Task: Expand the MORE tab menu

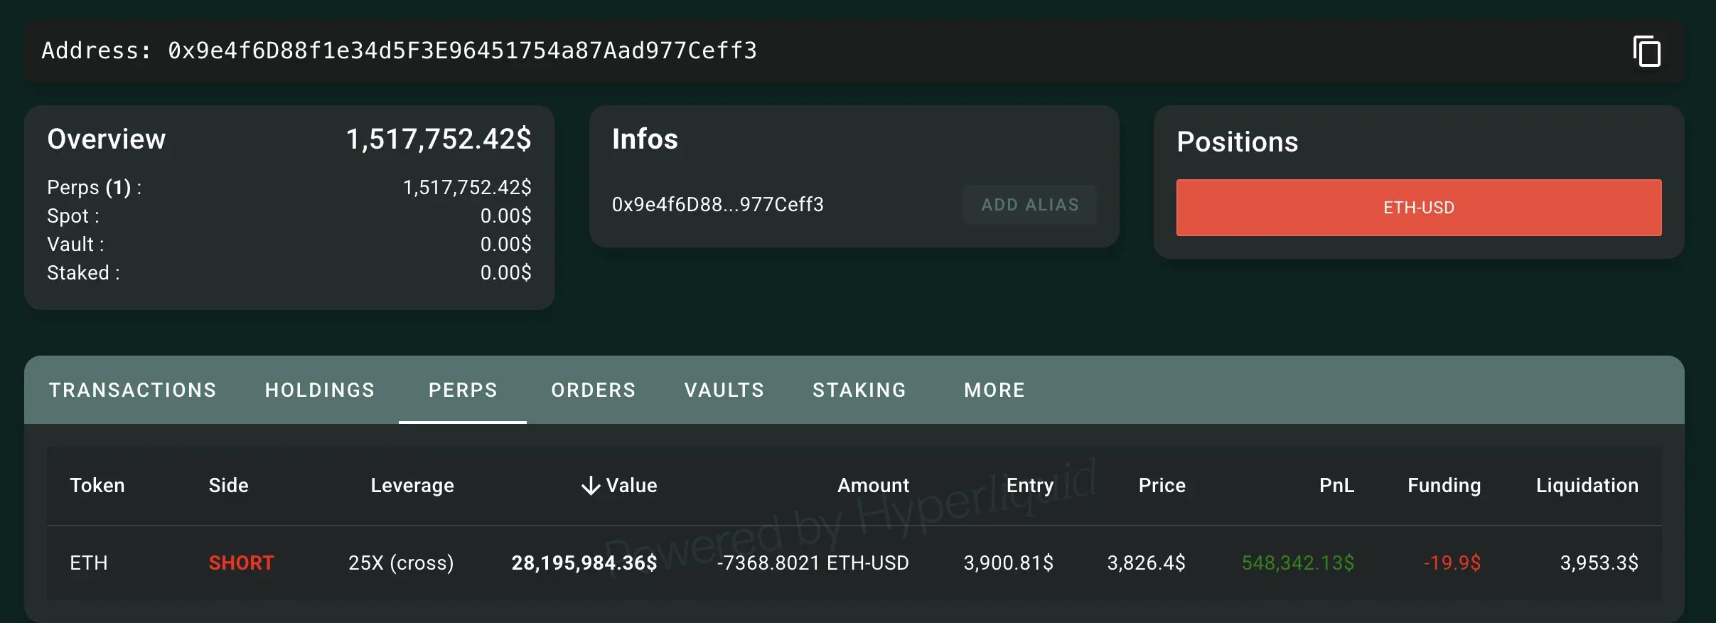Action: 994,390
